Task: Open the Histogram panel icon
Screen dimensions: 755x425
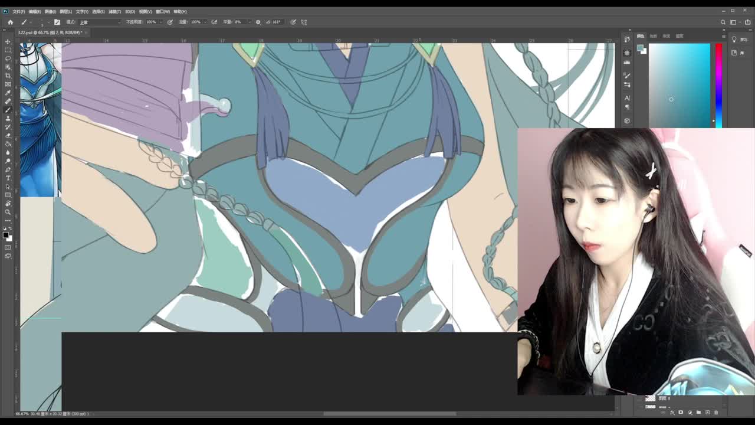Action: [x=627, y=62]
